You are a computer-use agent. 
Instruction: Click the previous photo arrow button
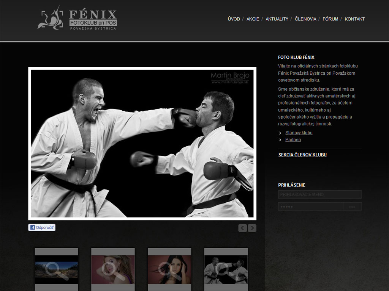[243, 228]
